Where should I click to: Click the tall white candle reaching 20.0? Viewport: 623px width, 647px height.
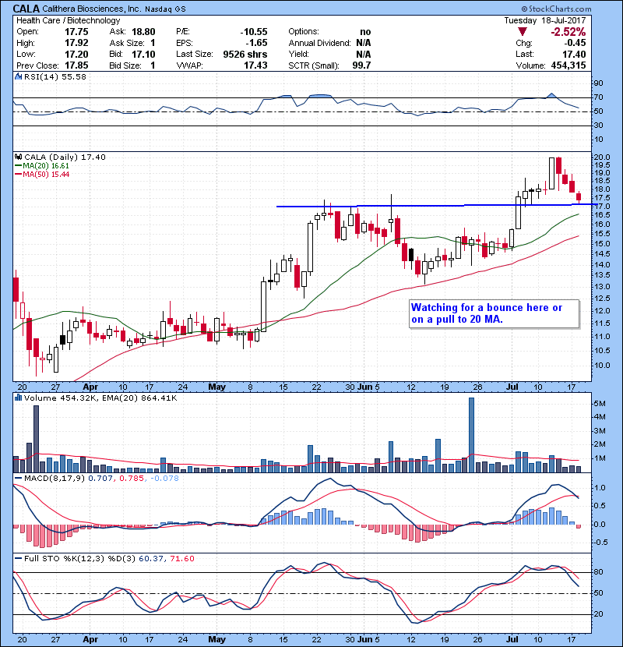551,173
